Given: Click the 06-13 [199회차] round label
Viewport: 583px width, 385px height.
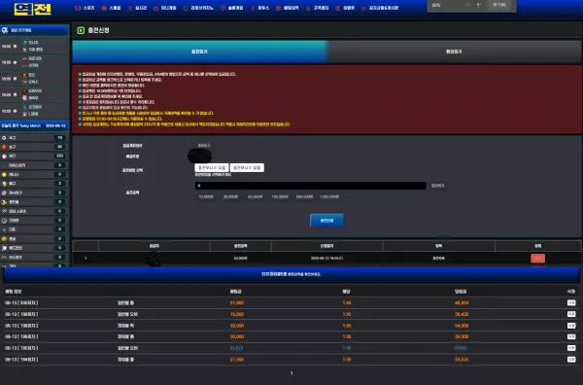Looking at the screenshot, I should coord(21,314).
